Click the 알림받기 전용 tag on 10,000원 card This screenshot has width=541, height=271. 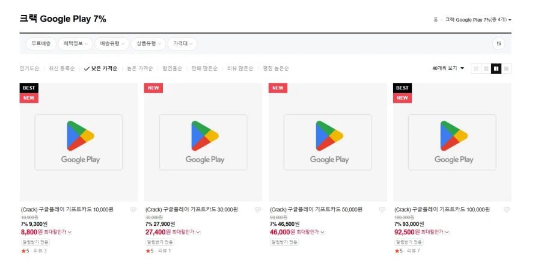[35, 242]
